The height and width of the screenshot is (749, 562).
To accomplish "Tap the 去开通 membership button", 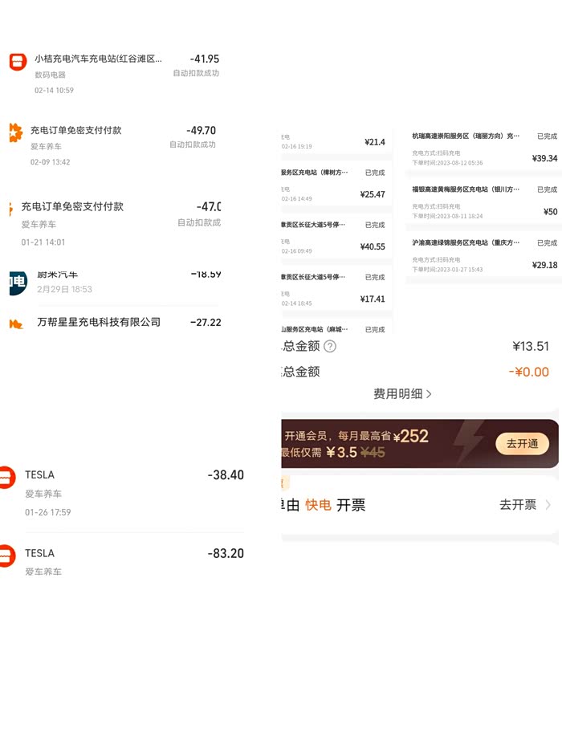I will 522,444.
